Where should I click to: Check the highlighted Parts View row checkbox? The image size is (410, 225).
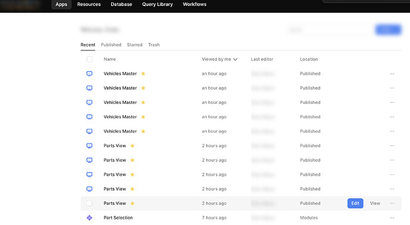89,203
